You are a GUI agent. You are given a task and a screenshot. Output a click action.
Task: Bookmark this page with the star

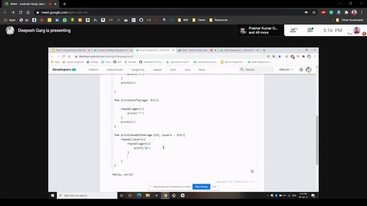point(314,13)
